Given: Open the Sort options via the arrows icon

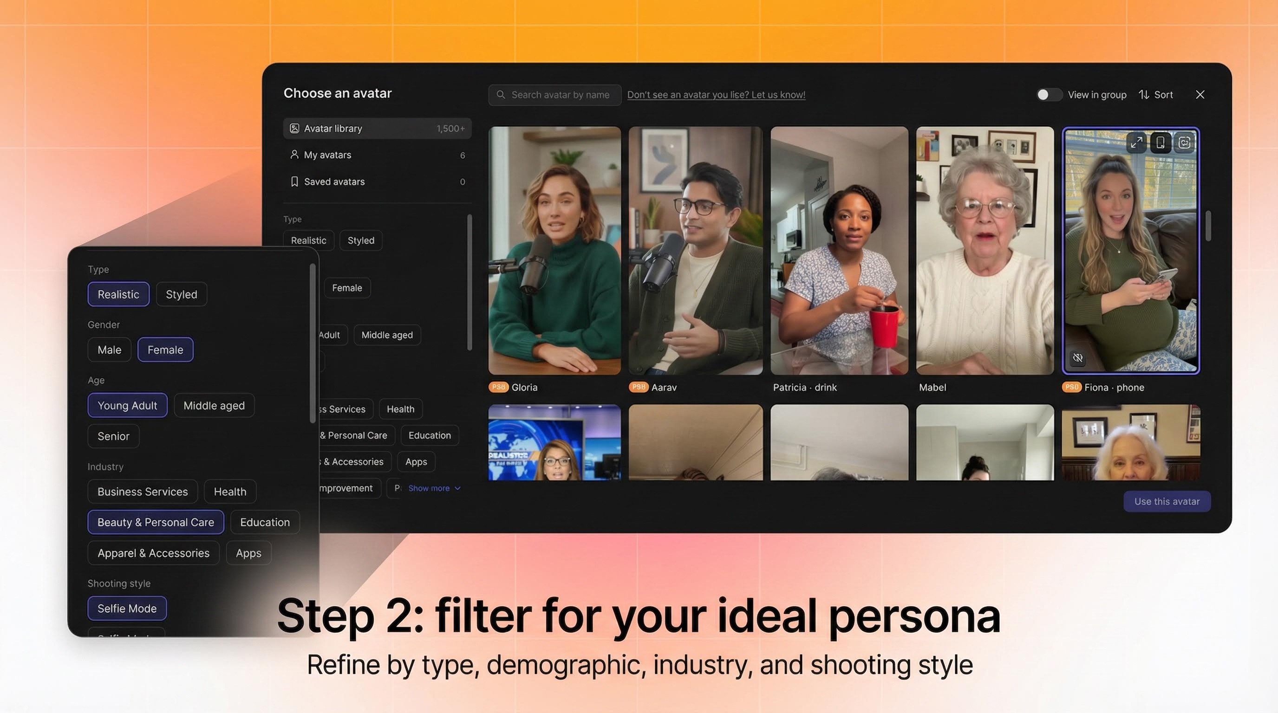Looking at the screenshot, I should coord(1144,94).
